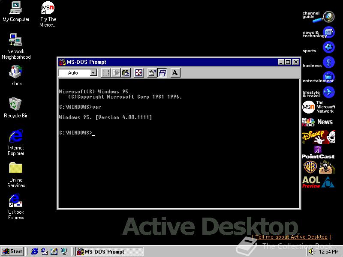The image size is (343, 257).
Task: Click the 12:54 PM clock
Action: click(x=329, y=252)
